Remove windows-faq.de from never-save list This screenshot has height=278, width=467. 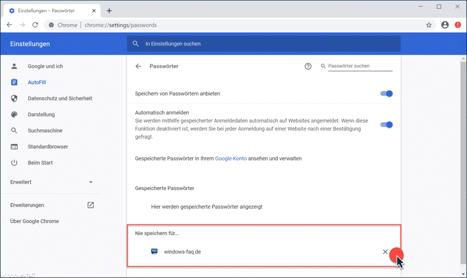click(x=385, y=252)
